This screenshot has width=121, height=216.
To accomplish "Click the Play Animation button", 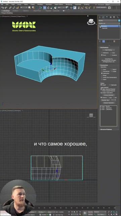I will tap(74, 212).
